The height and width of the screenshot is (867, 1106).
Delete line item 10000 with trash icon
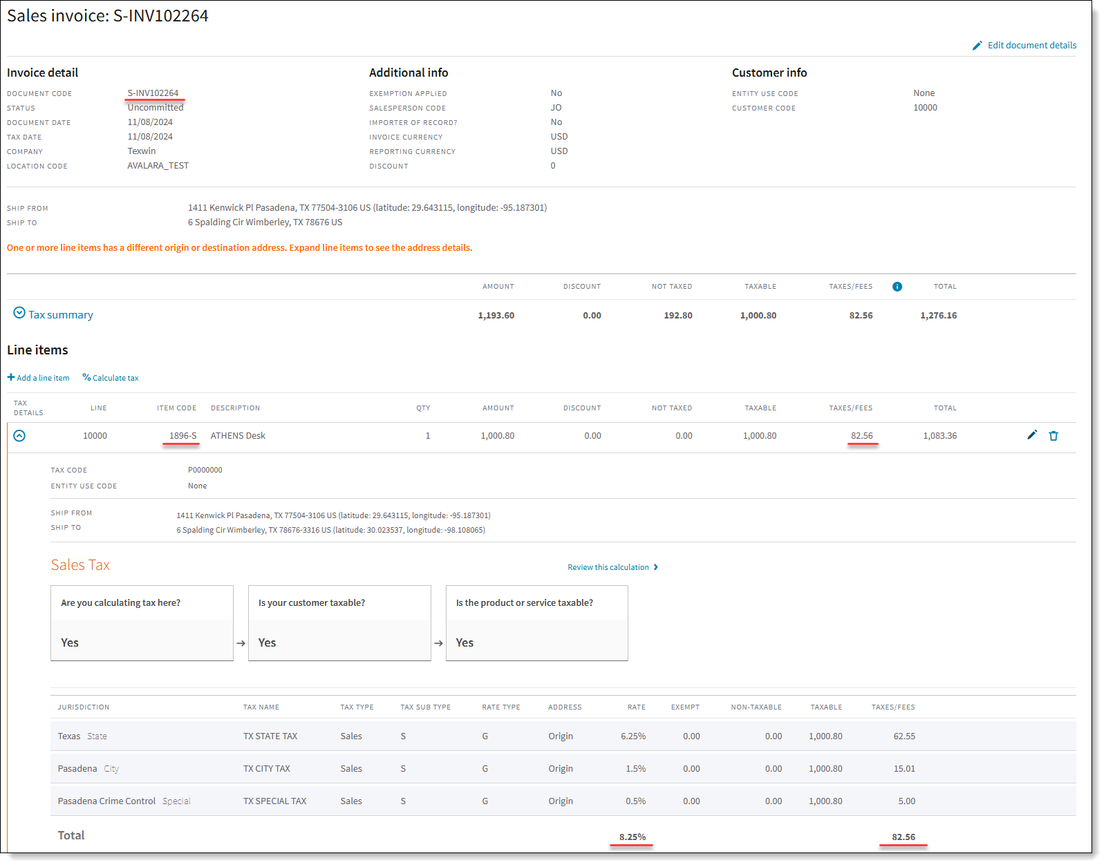[x=1053, y=436]
